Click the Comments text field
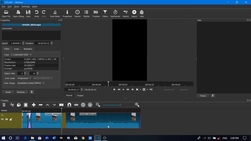The image size is (251, 141). [31, 35]
